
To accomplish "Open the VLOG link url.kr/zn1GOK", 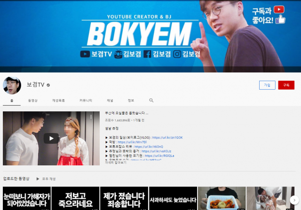I will [167, 138].
